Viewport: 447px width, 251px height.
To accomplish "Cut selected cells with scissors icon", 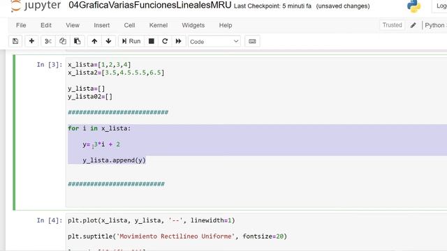I will (x=48, y=41).
